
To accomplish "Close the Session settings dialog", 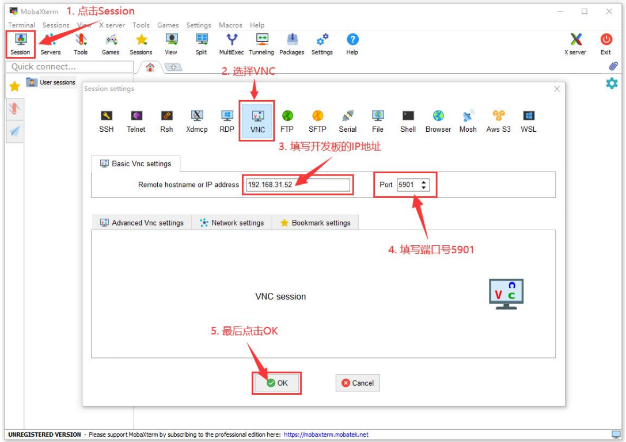I will 557,89.
